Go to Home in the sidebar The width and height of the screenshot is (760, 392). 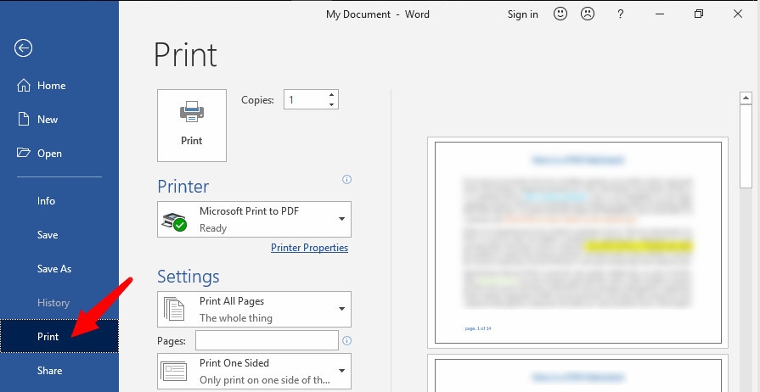59,86
